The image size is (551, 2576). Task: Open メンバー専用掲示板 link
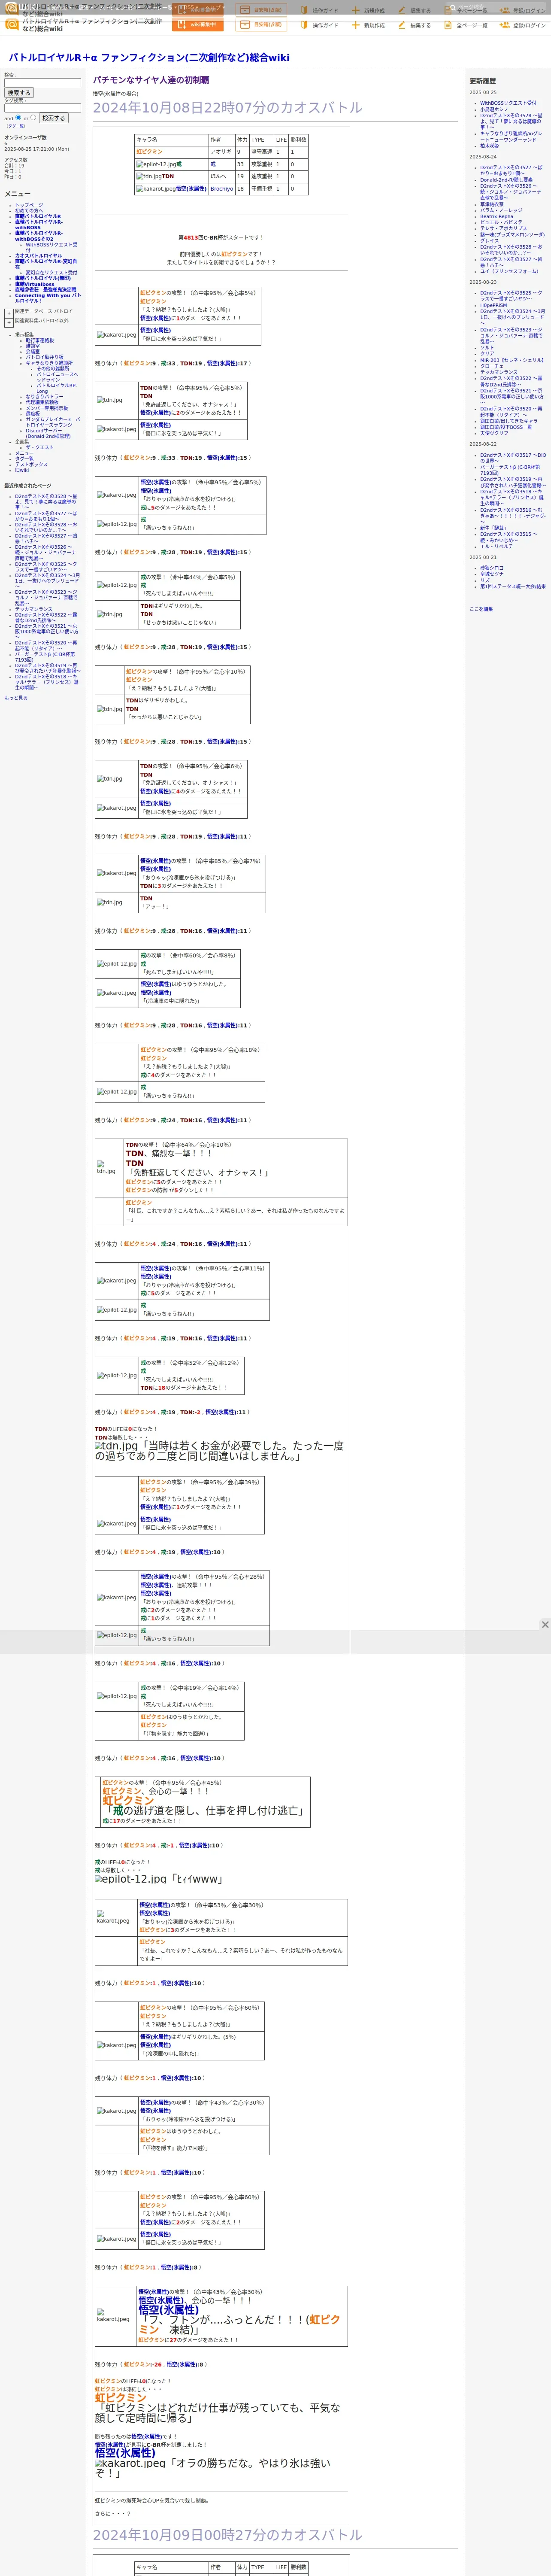tap(47, 408)
